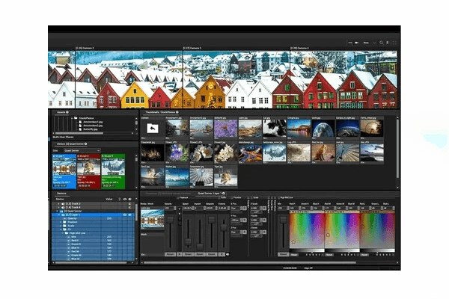Click Reset below the Low color field

pyautogui.click(x=364, y=255)
